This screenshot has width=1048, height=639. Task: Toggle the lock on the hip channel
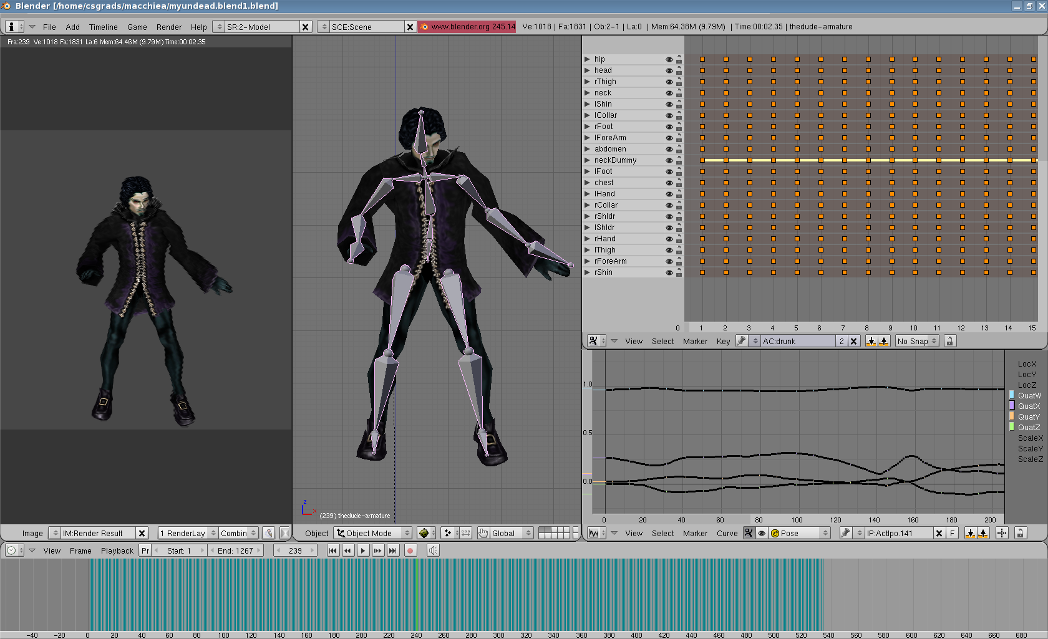pyautogui.click(x=679, y=59)
